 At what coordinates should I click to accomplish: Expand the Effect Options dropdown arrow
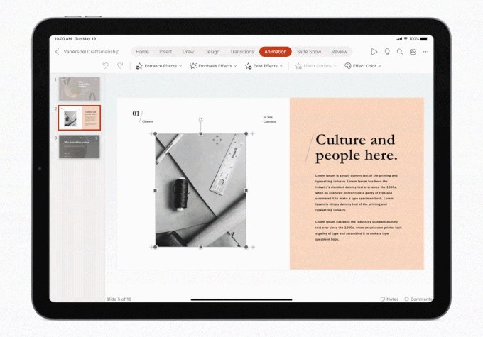(335, 66)
